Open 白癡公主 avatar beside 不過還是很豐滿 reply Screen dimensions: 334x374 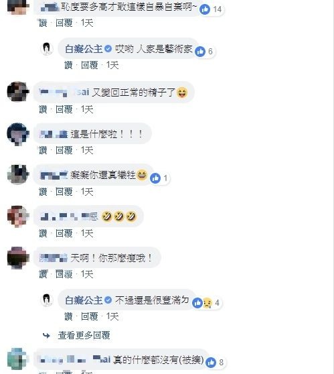click(x=47, y=300)
